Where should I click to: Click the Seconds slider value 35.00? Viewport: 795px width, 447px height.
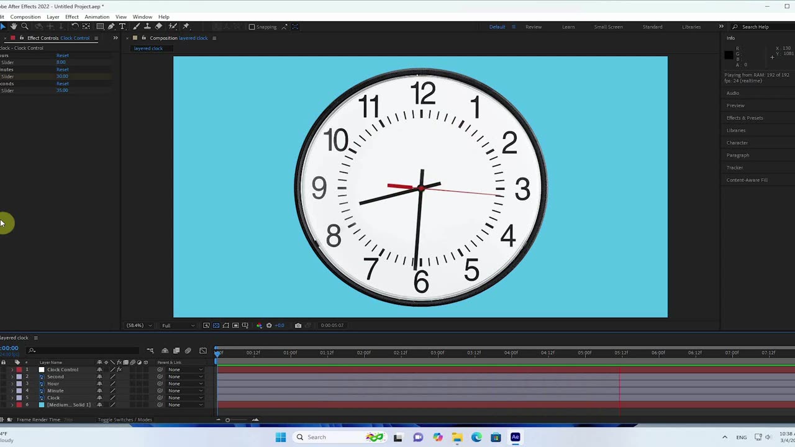[x=62, y=91]
